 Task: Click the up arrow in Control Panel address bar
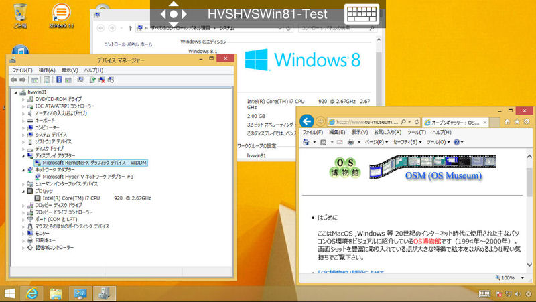tap(130, 28)
